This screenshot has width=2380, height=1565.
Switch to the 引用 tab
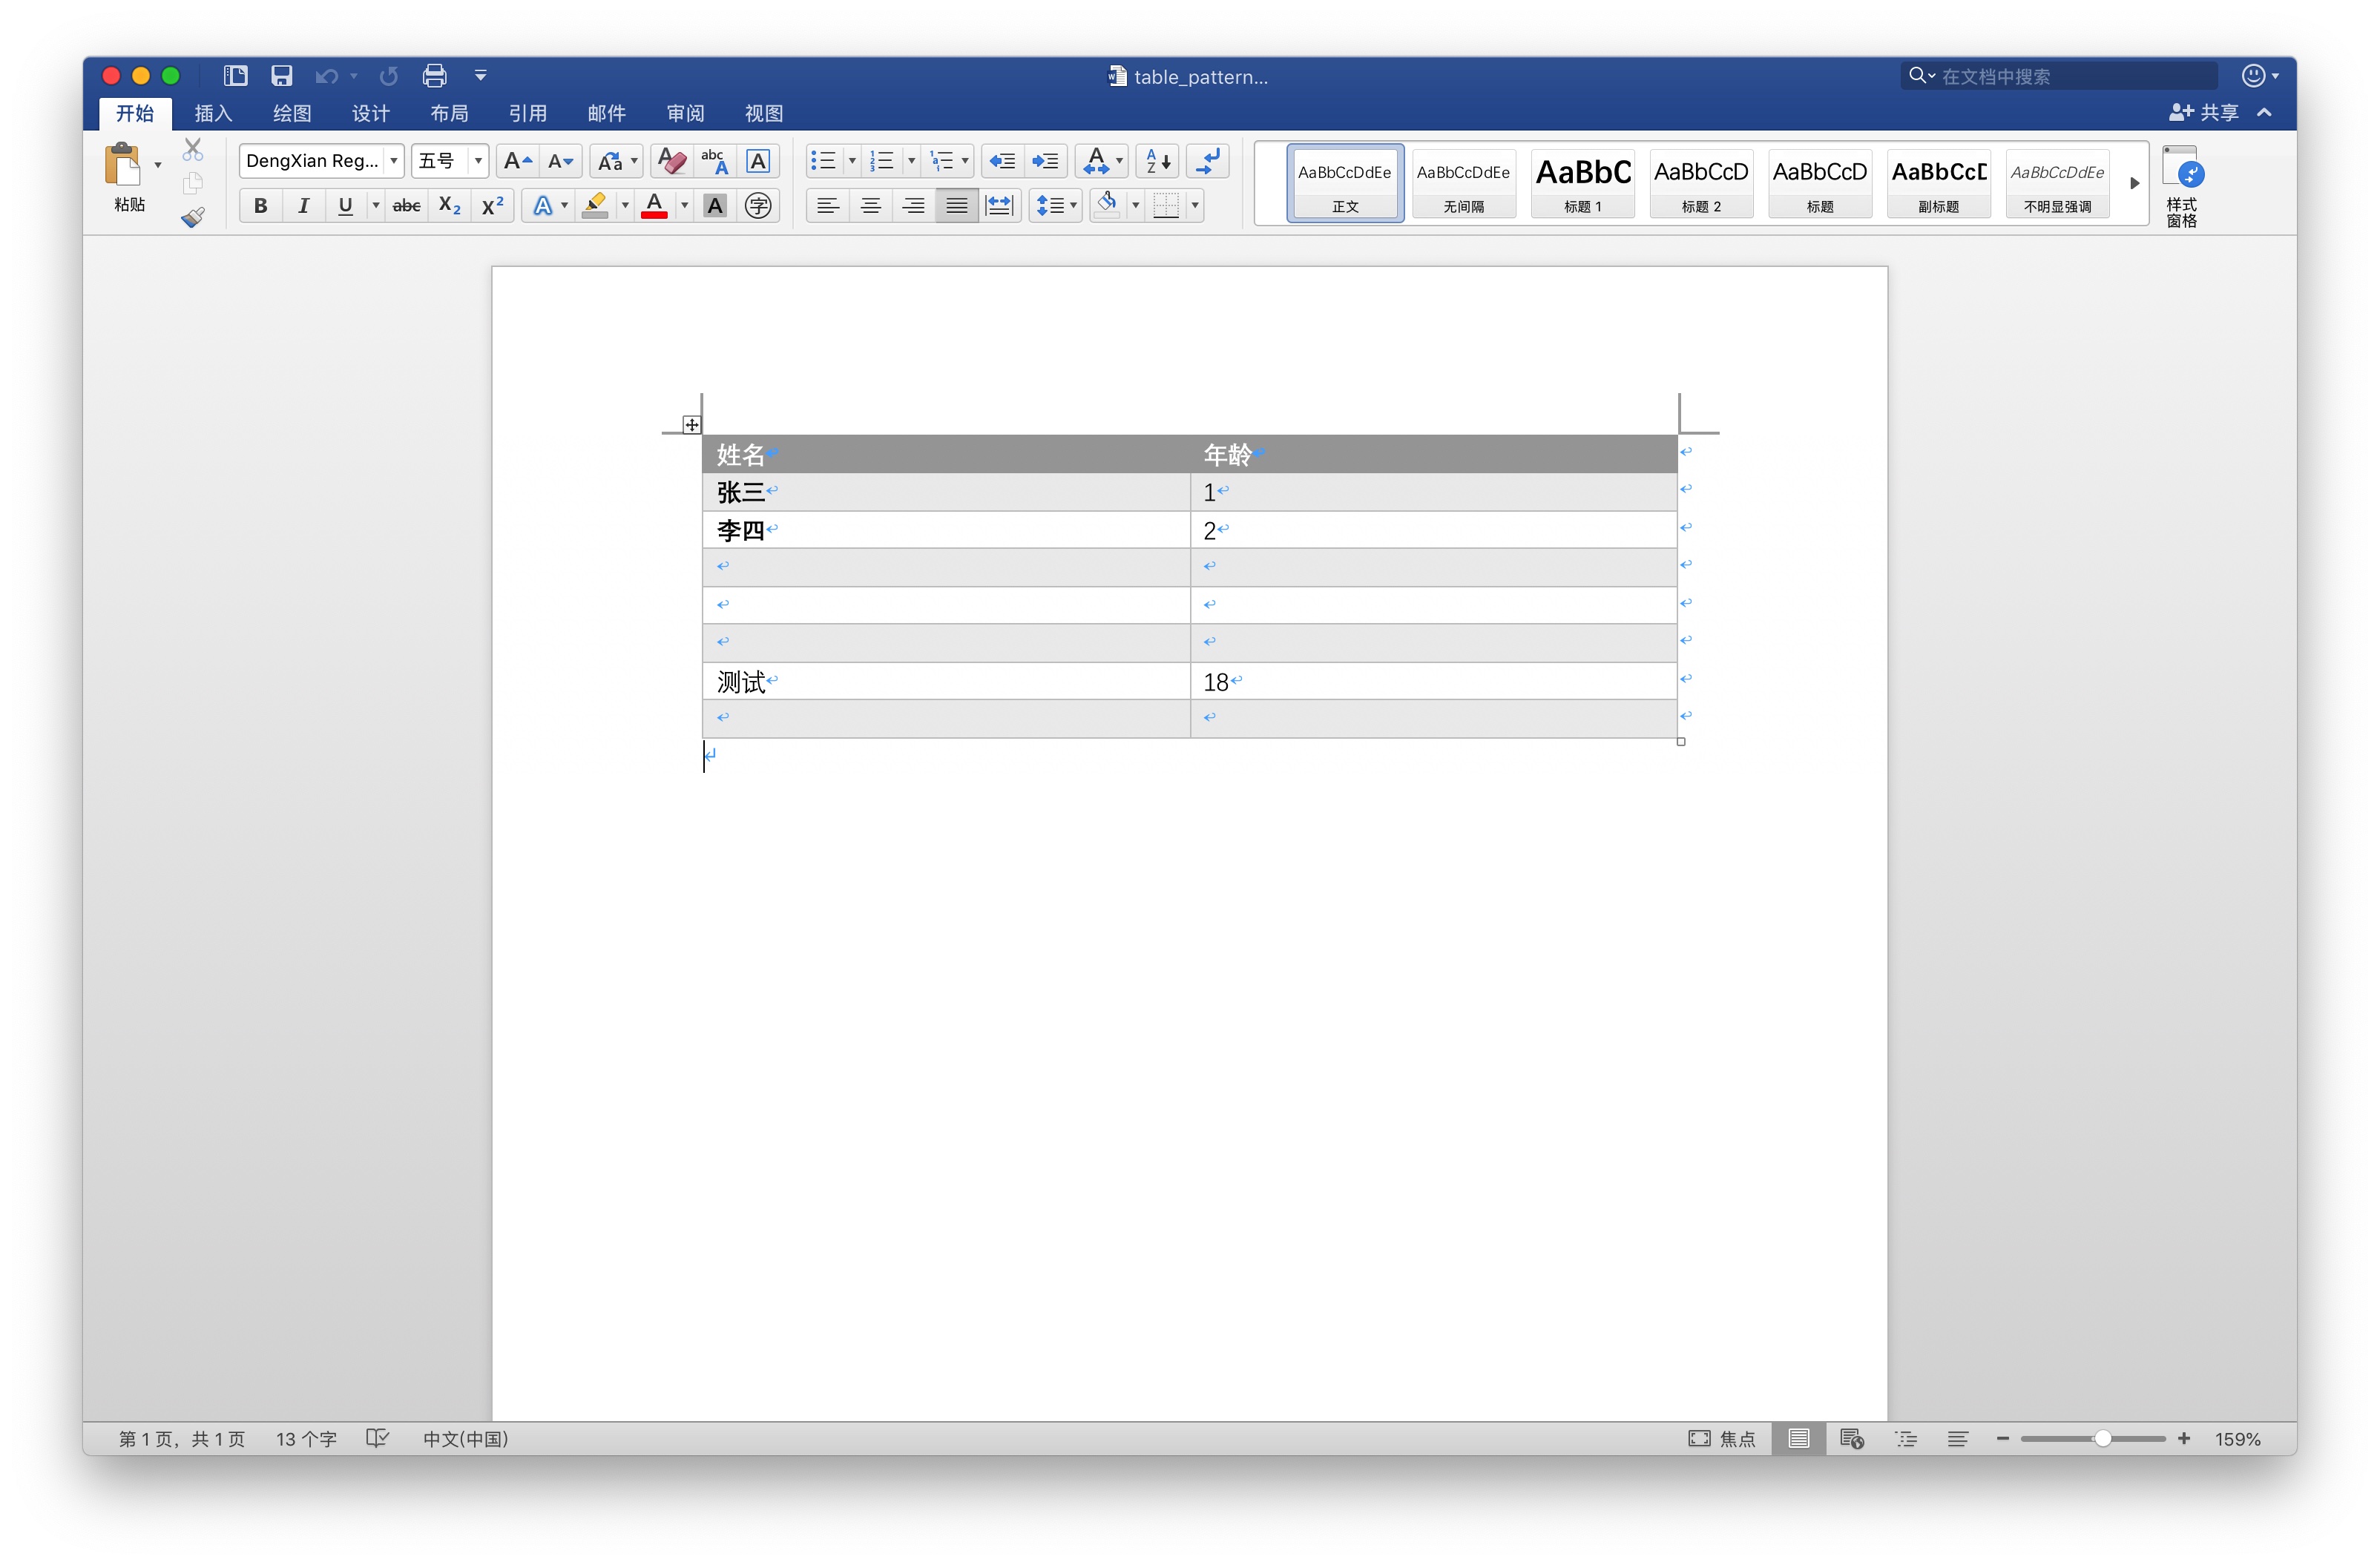(x=527, y=113)
